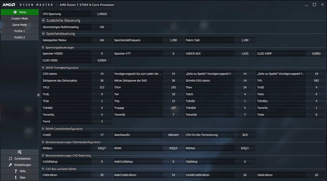Click the AMD logo in title bar
This screenshot has height=181, width=327.
[9, 5]
